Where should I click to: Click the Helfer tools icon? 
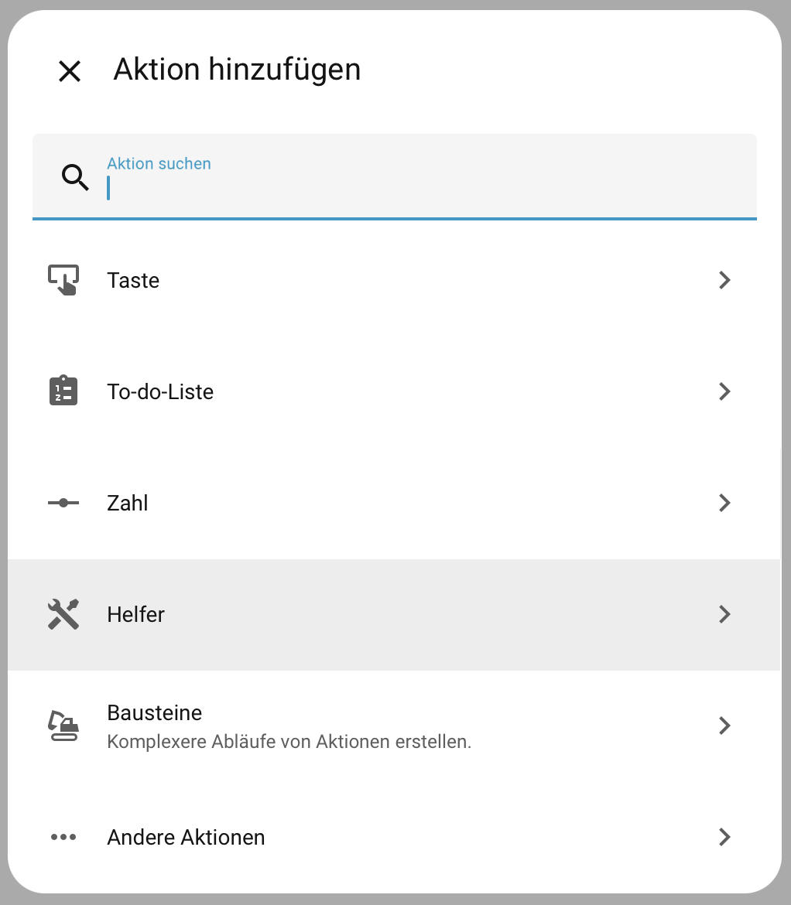click(x=63, y=614)
